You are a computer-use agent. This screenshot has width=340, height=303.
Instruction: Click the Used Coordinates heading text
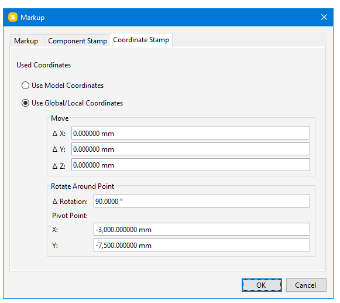(43, 65)
